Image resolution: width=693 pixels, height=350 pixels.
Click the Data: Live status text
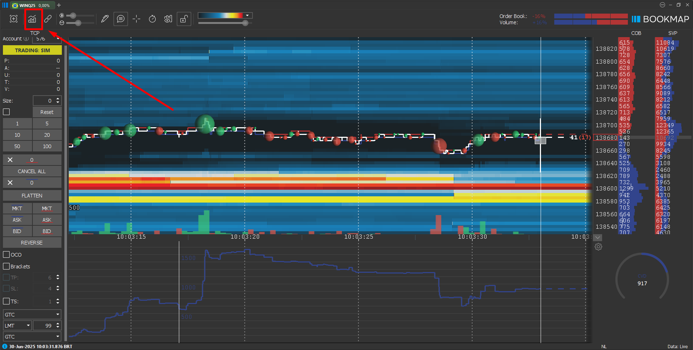point(678,346)
